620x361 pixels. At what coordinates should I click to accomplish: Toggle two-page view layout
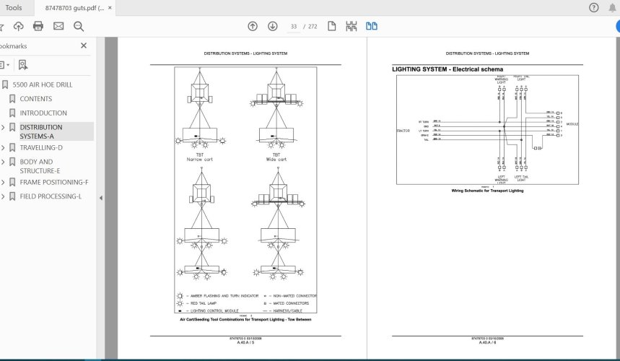[372, 27]
